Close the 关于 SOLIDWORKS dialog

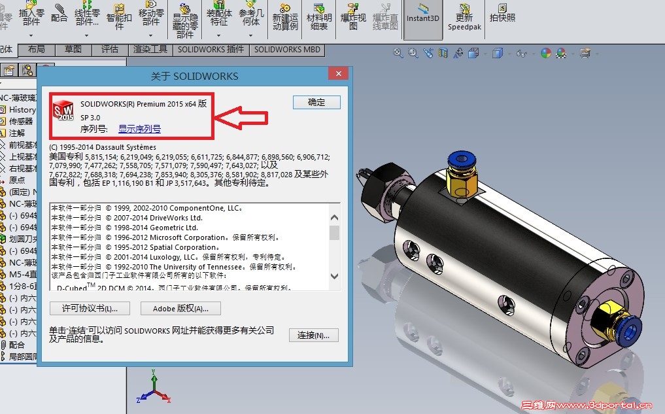[x=339, y=73]
